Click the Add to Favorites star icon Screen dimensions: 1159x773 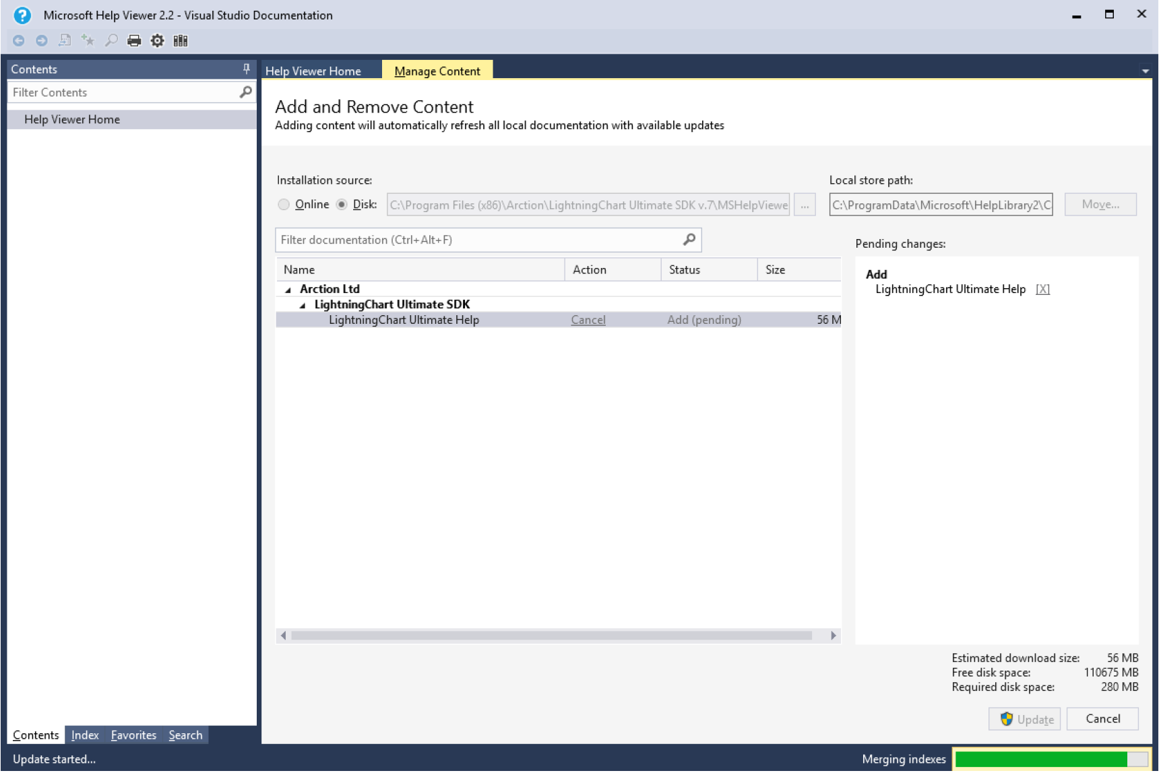tap(88, 41)
